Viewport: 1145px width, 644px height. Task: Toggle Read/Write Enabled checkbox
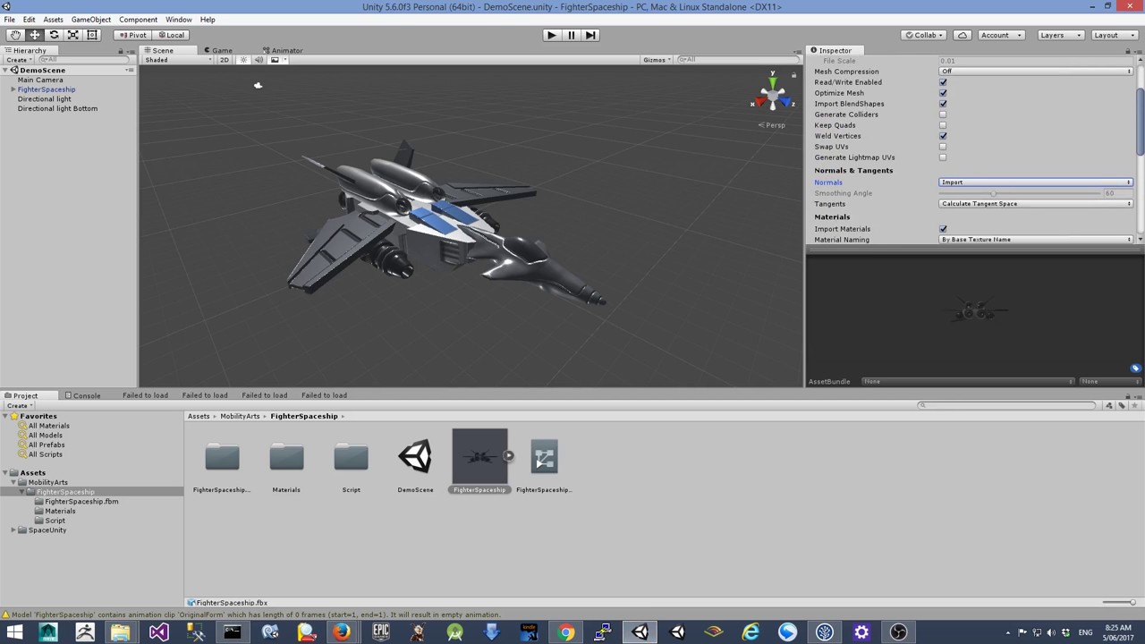click(x=943, y=82)
